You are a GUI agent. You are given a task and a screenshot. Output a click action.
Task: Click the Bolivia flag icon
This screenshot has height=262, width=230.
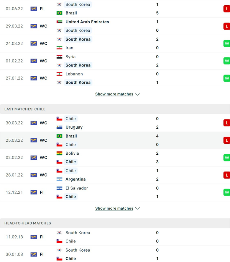(x=59, y=153)
